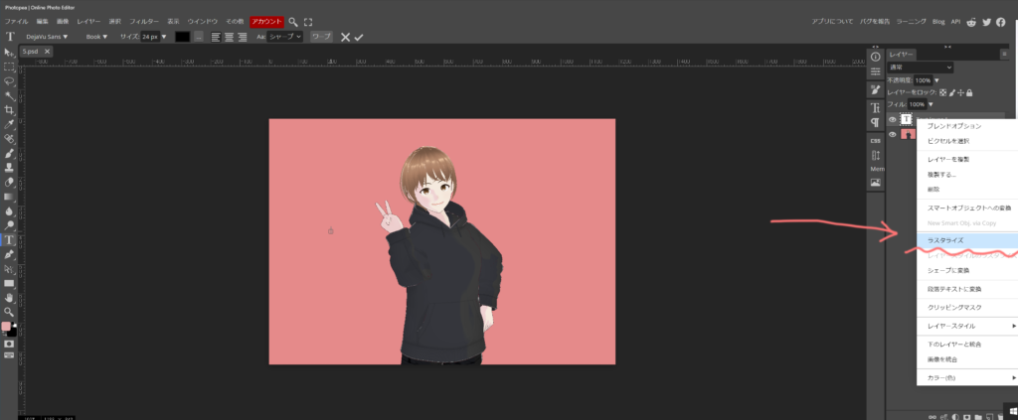Screen dimensions: 1018x420
Task: Click the Hand tool icon
Action: [x=10, y=297]
